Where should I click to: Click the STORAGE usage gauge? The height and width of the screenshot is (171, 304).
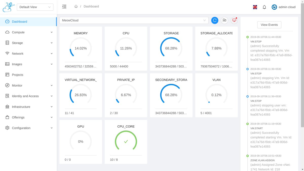pyautogui.click(x=171, y=48)
